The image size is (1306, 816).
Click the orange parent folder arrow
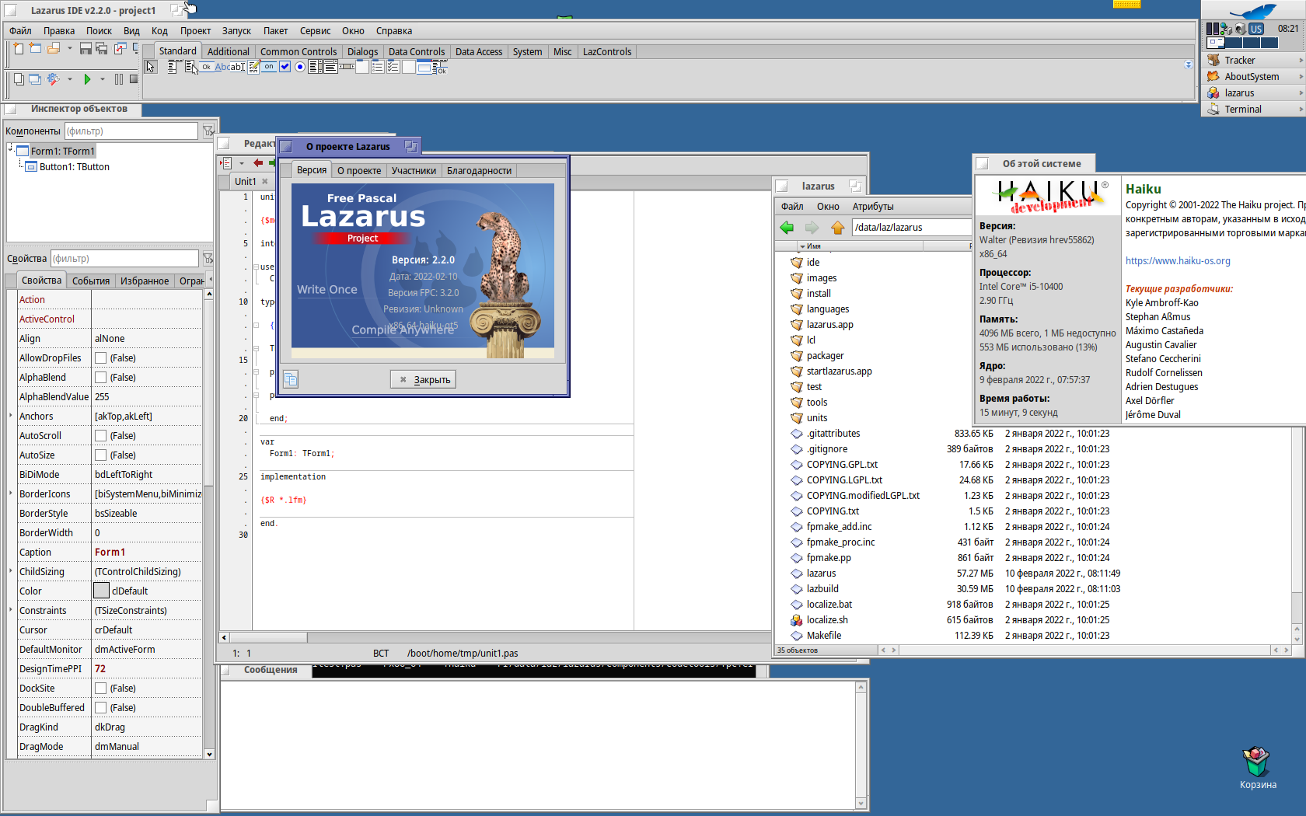coord(837,228)
